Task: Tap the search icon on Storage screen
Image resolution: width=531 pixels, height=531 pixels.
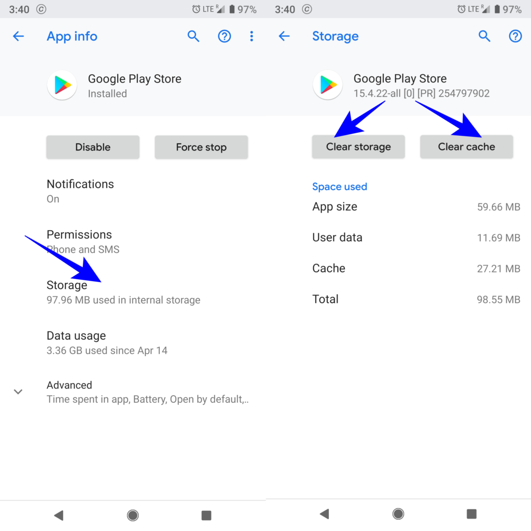Action: tap(484, 36)
